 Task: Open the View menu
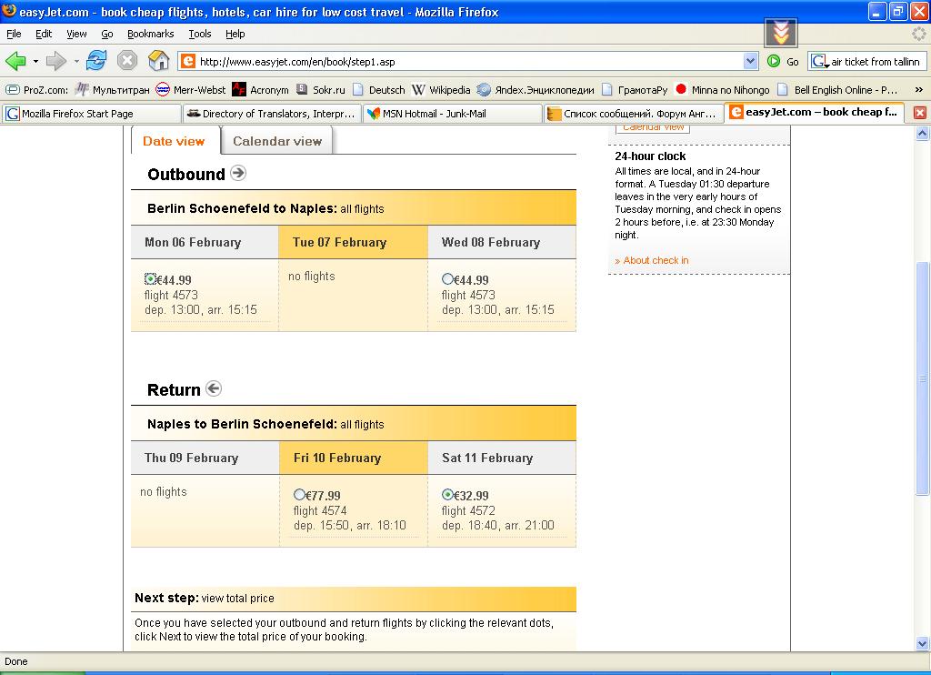point(76,34)
